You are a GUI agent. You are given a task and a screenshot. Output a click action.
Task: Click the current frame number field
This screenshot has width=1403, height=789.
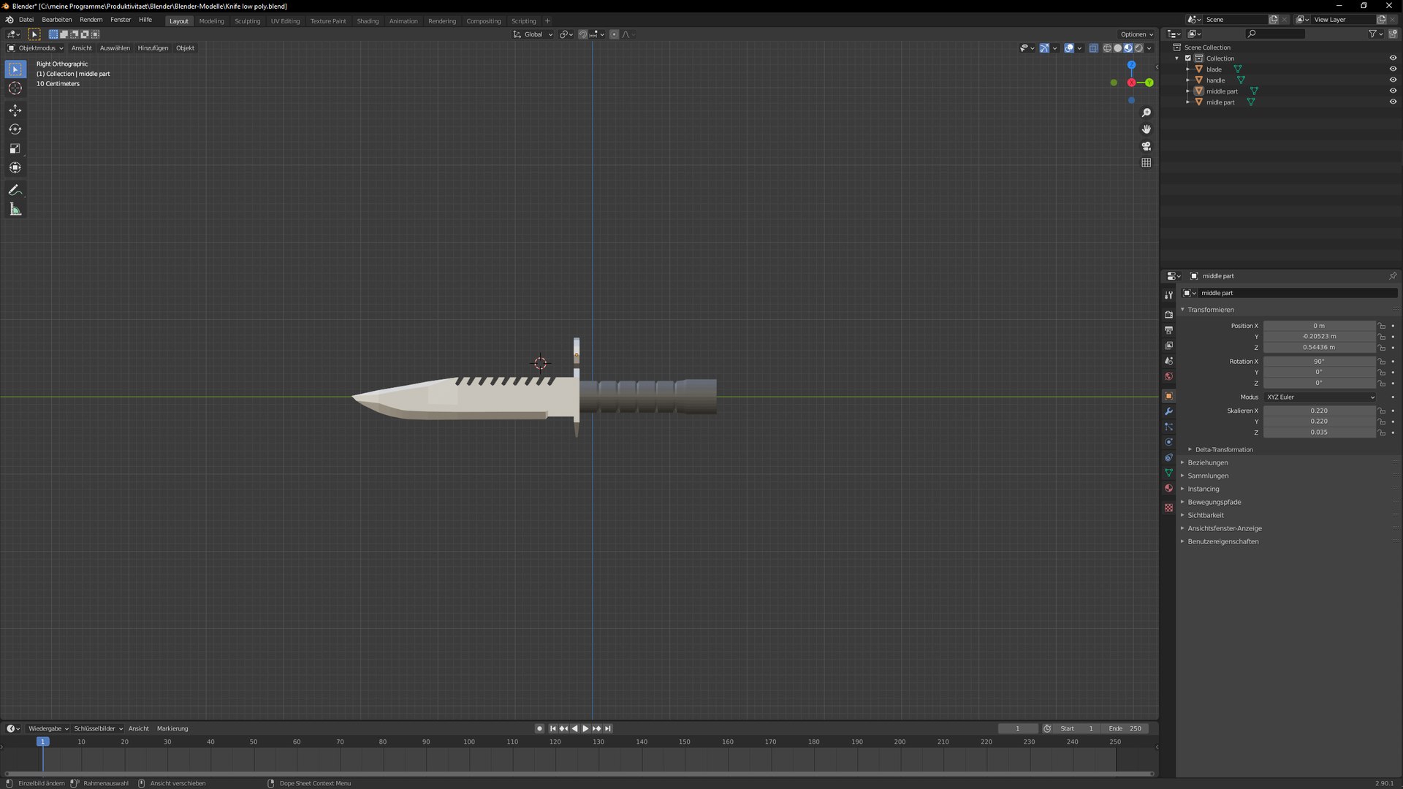(x=1018, y=728)
